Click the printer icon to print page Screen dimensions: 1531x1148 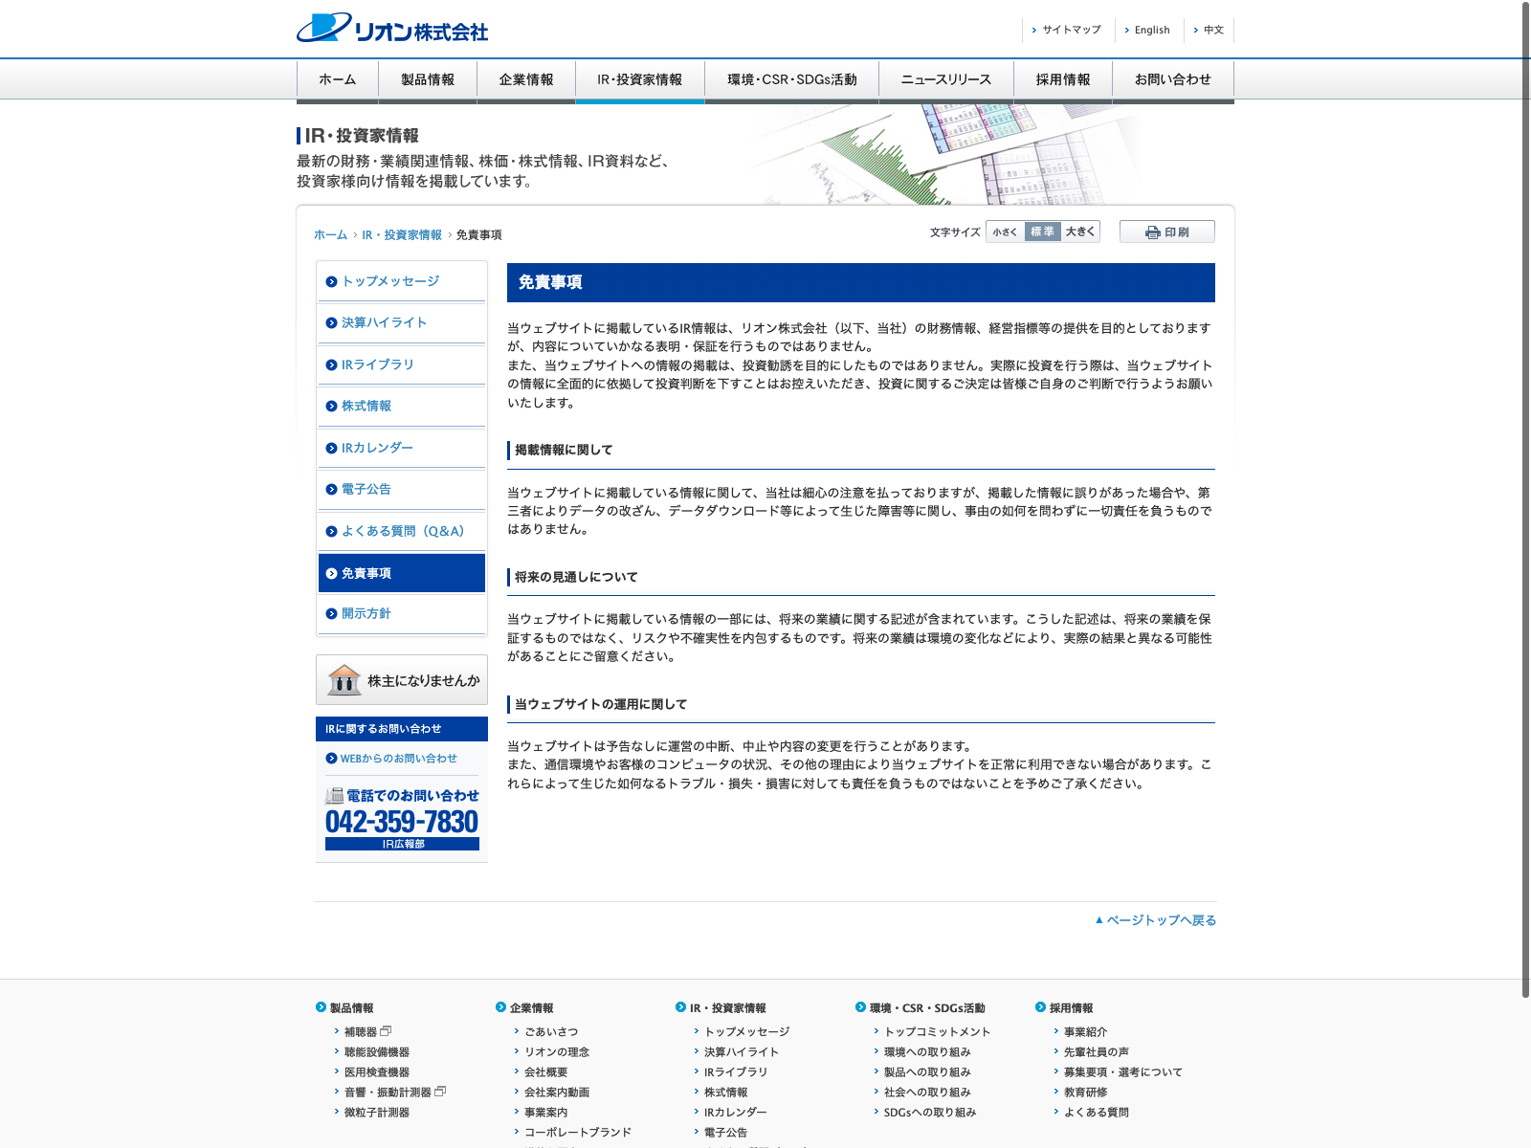1153,232
